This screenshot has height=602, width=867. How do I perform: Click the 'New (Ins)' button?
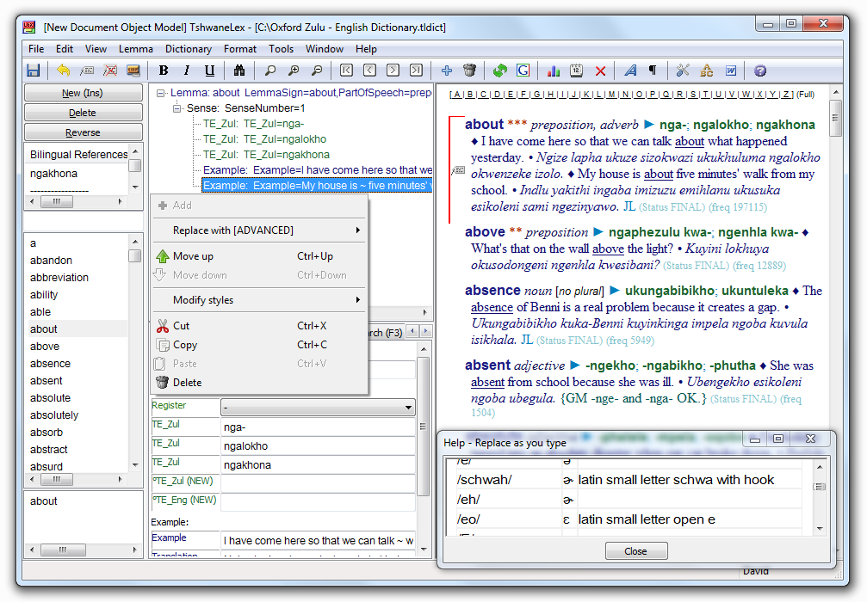pos(83,93)
